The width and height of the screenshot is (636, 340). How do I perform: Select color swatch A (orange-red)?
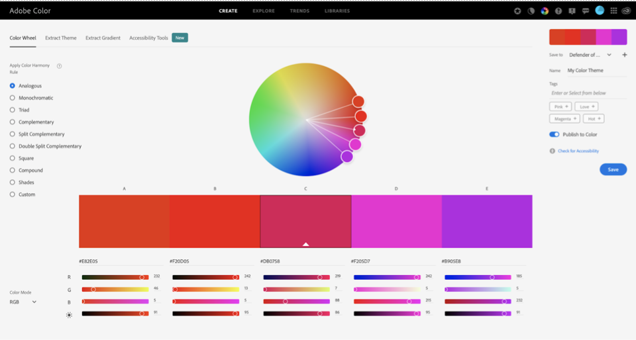click(124, 222)
